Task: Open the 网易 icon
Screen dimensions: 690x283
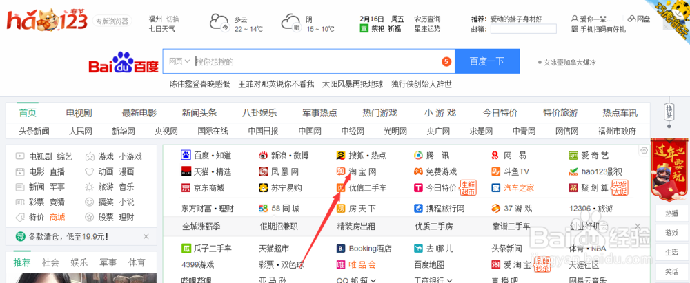Action: click(x=495, y=155)
